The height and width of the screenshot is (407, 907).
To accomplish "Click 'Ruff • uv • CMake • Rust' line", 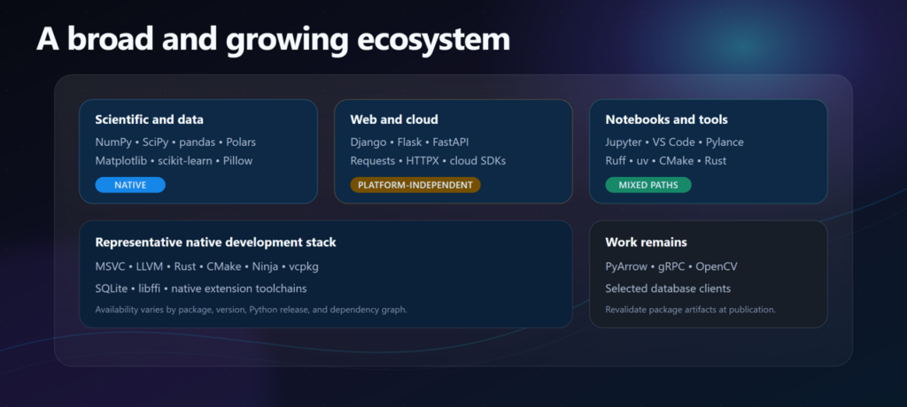I will [666, 161].
